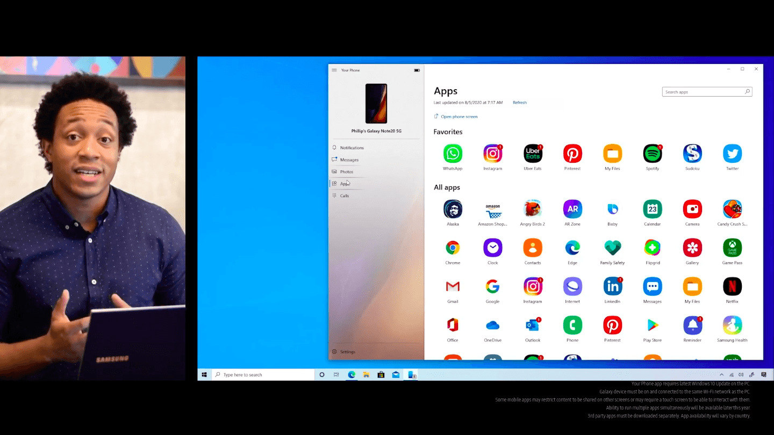Open LinkedIn app icon
The height and width of the screenshot is (435, 774).
coord(612,287)
